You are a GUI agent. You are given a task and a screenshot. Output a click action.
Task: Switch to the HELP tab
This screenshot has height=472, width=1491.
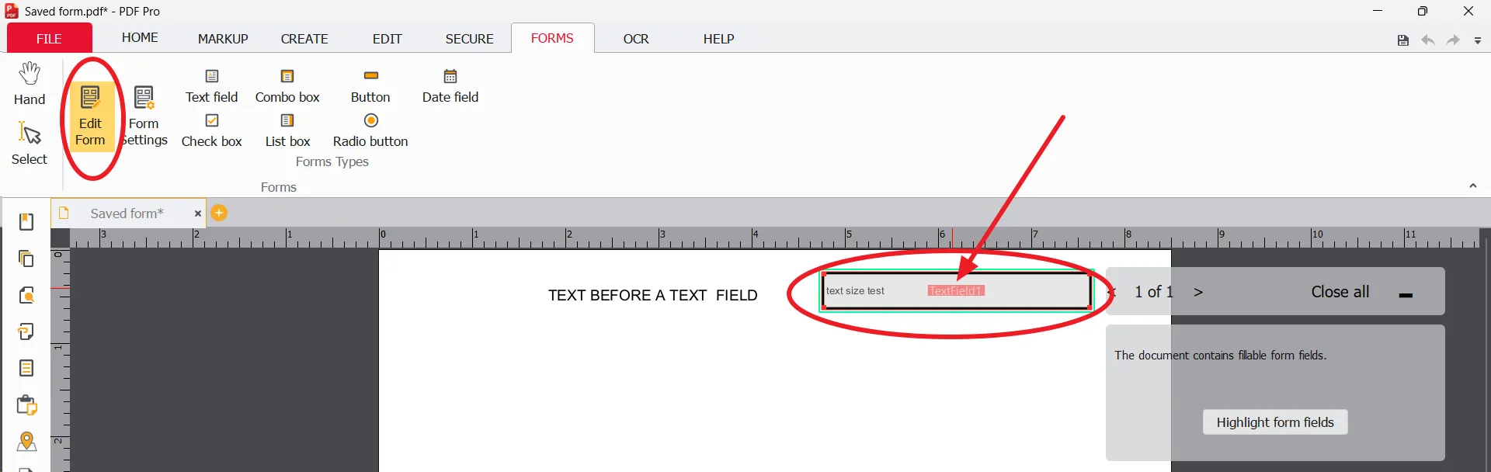coord(718,39)
